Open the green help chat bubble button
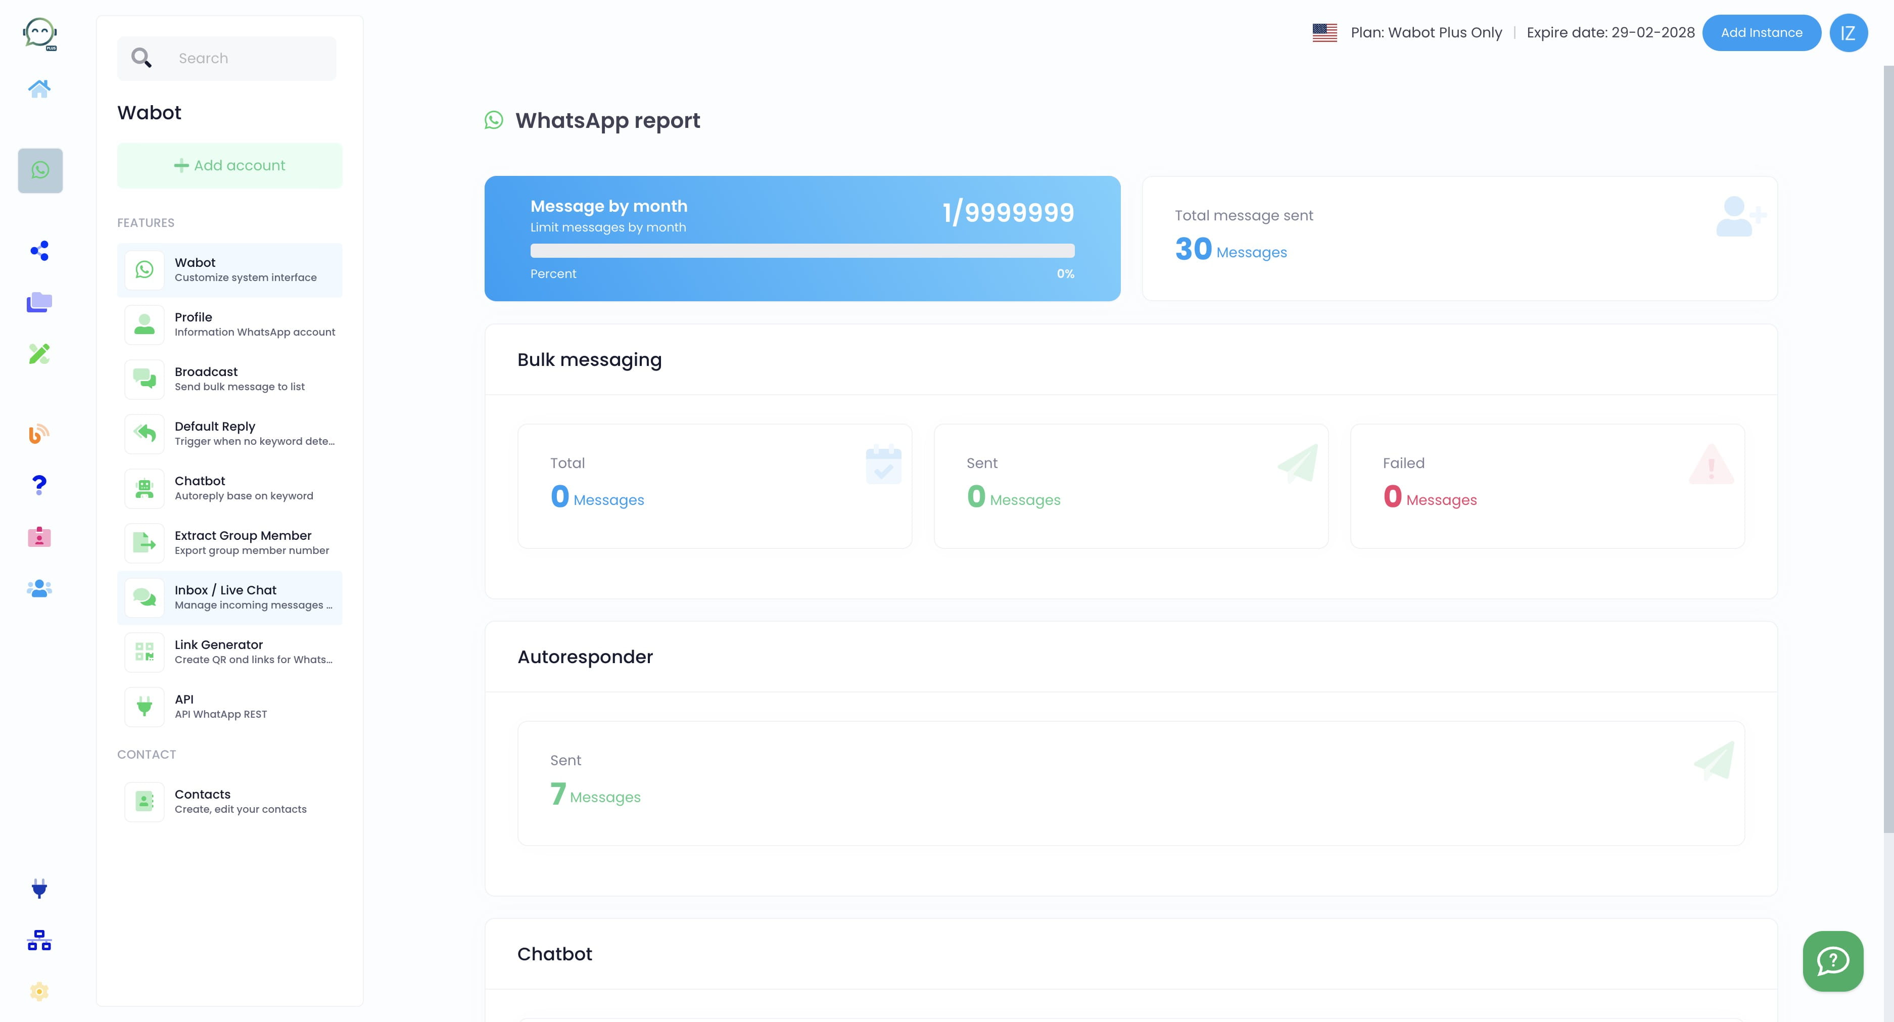 tap(1833, 961)
